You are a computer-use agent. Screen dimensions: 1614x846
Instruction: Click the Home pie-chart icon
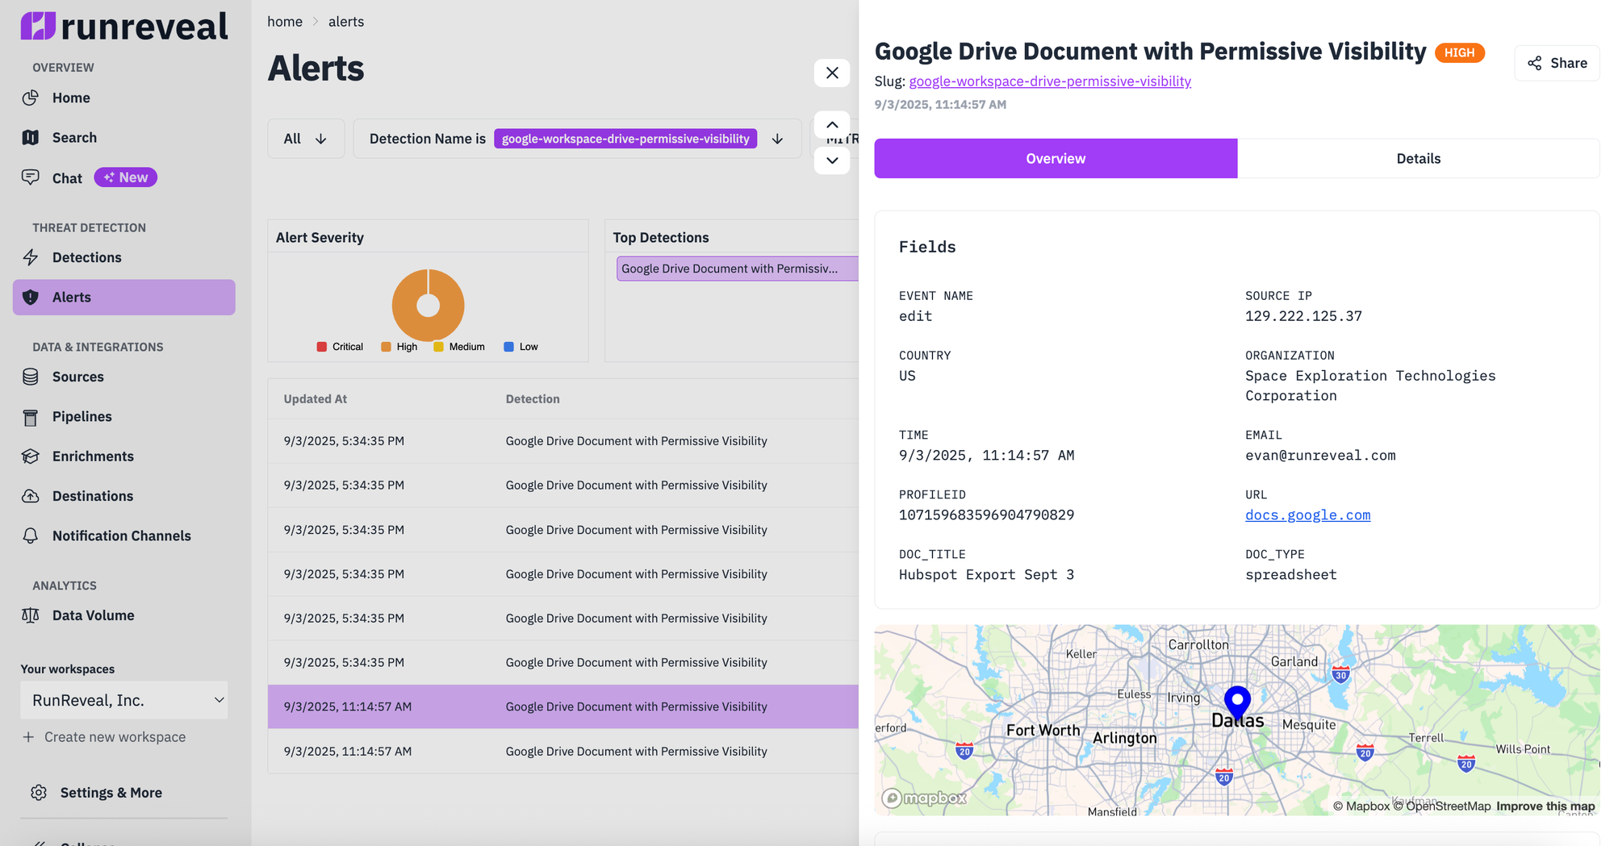(31, 98)
